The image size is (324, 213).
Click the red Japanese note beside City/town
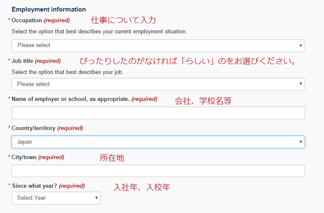[112, 158]
